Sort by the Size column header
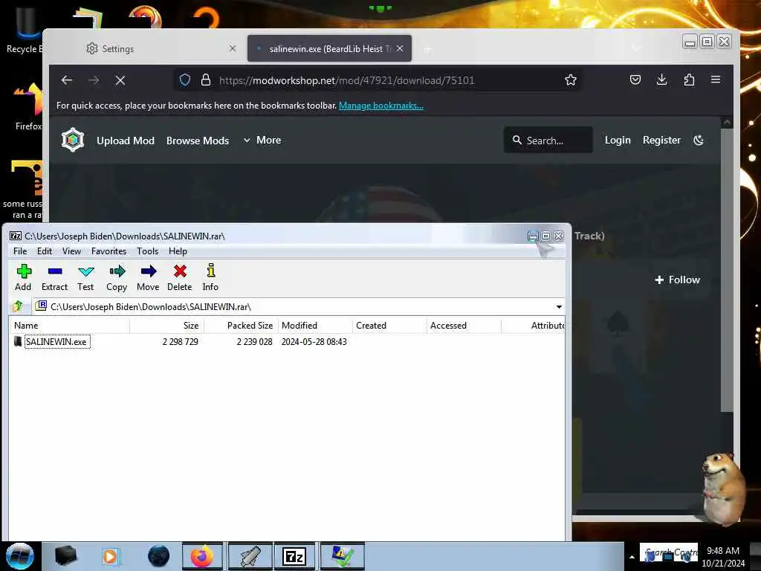This screenshot has width=761, height=571. [x=167, y=326]
